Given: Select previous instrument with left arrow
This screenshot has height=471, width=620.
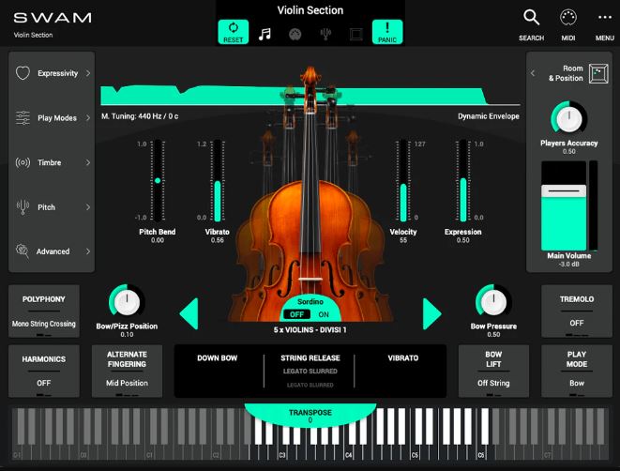Looking at the screenshot, I should tap(189, 313).
